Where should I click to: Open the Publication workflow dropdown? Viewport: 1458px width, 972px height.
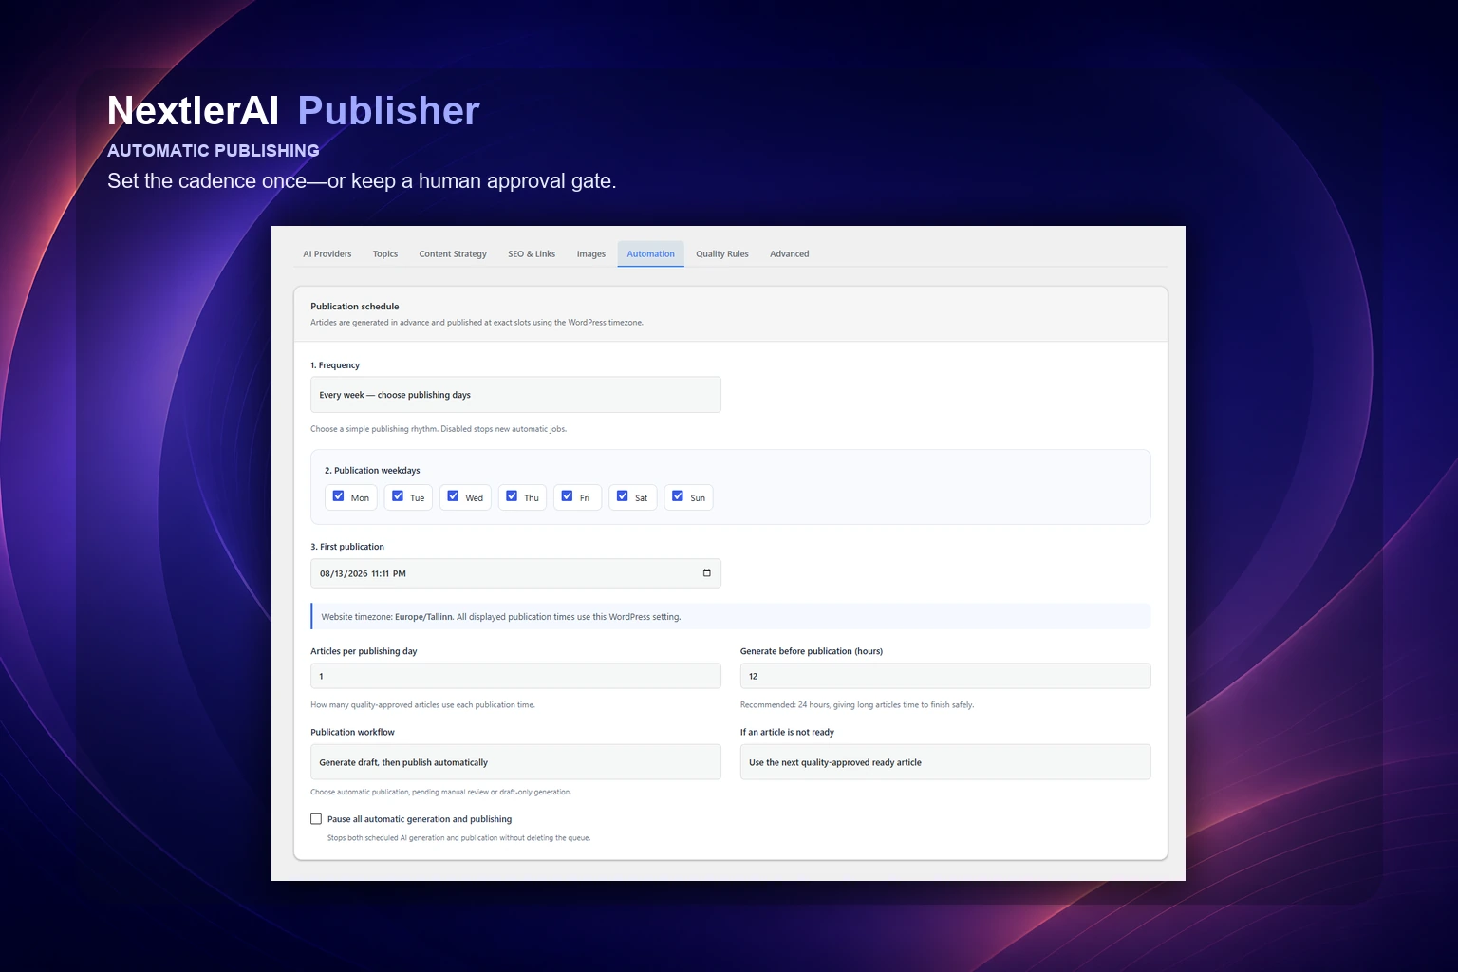515,762
